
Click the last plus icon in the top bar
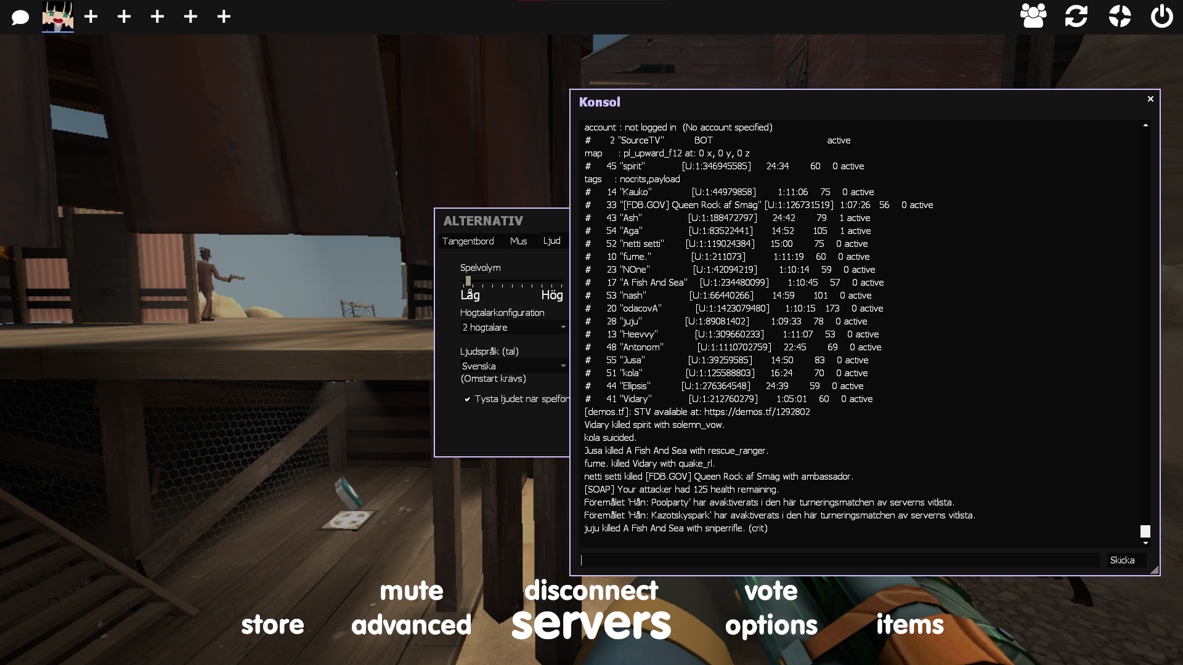[224, 17]
